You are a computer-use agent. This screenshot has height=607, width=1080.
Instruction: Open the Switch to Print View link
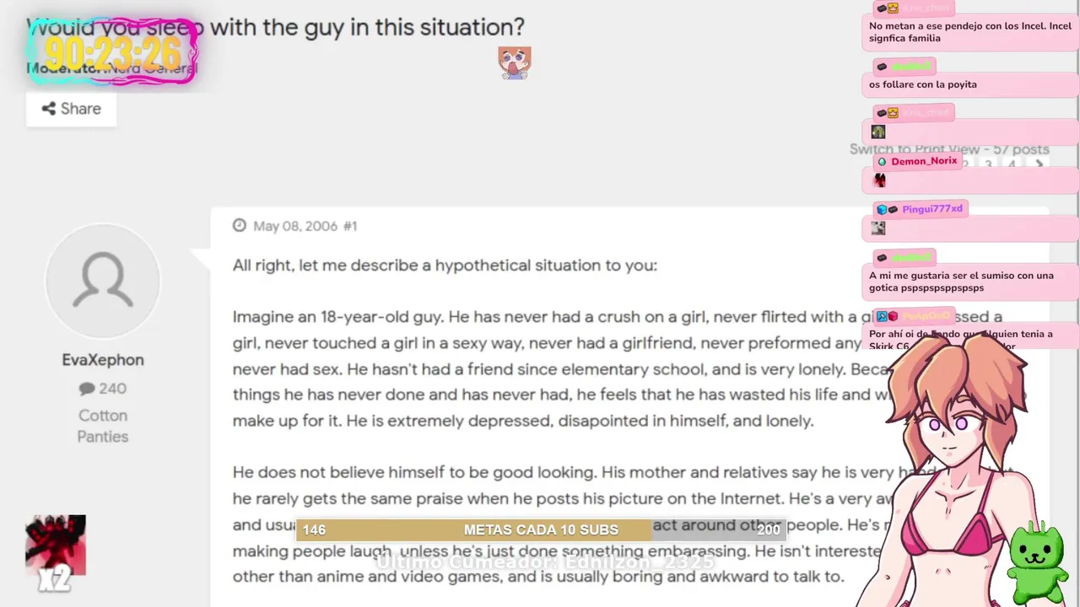tap(914, 149)
